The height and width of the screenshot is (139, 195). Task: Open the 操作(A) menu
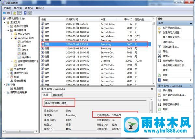[x=18, y=8]
